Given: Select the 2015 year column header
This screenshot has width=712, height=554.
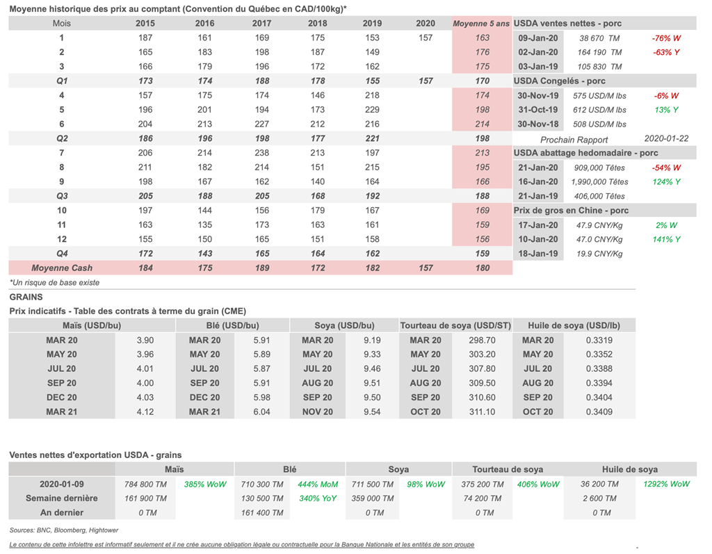Looking at the screenshot, I should tap(145, 24).
